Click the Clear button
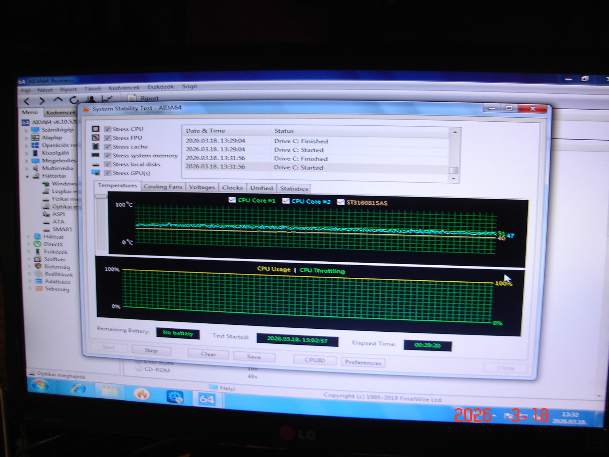The width and height of the screenshot is (609, 457). pyautogui.click(x=208, y=354)
